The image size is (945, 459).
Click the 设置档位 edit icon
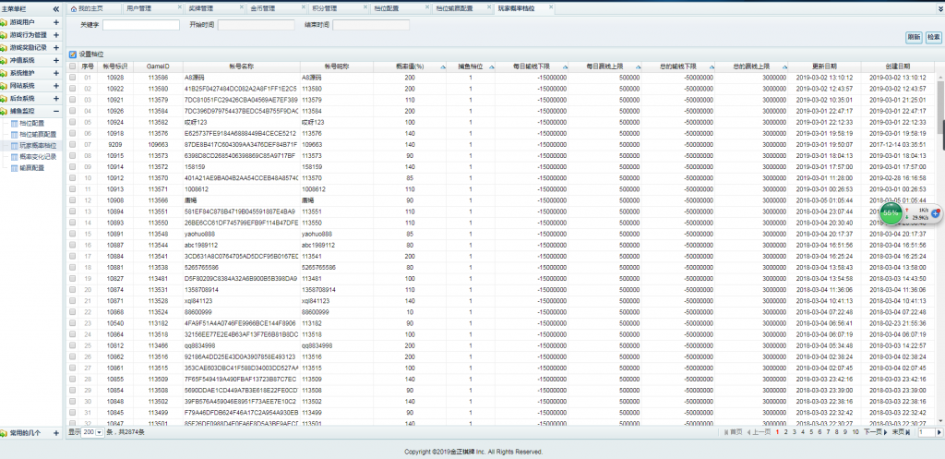click(73, 54)
